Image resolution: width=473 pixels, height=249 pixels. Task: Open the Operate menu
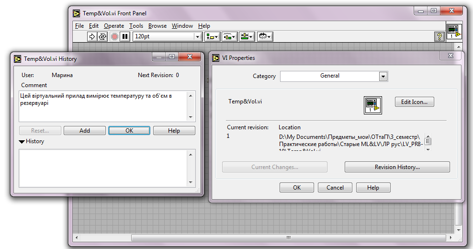pyautogui.click(x=114, y=26)
